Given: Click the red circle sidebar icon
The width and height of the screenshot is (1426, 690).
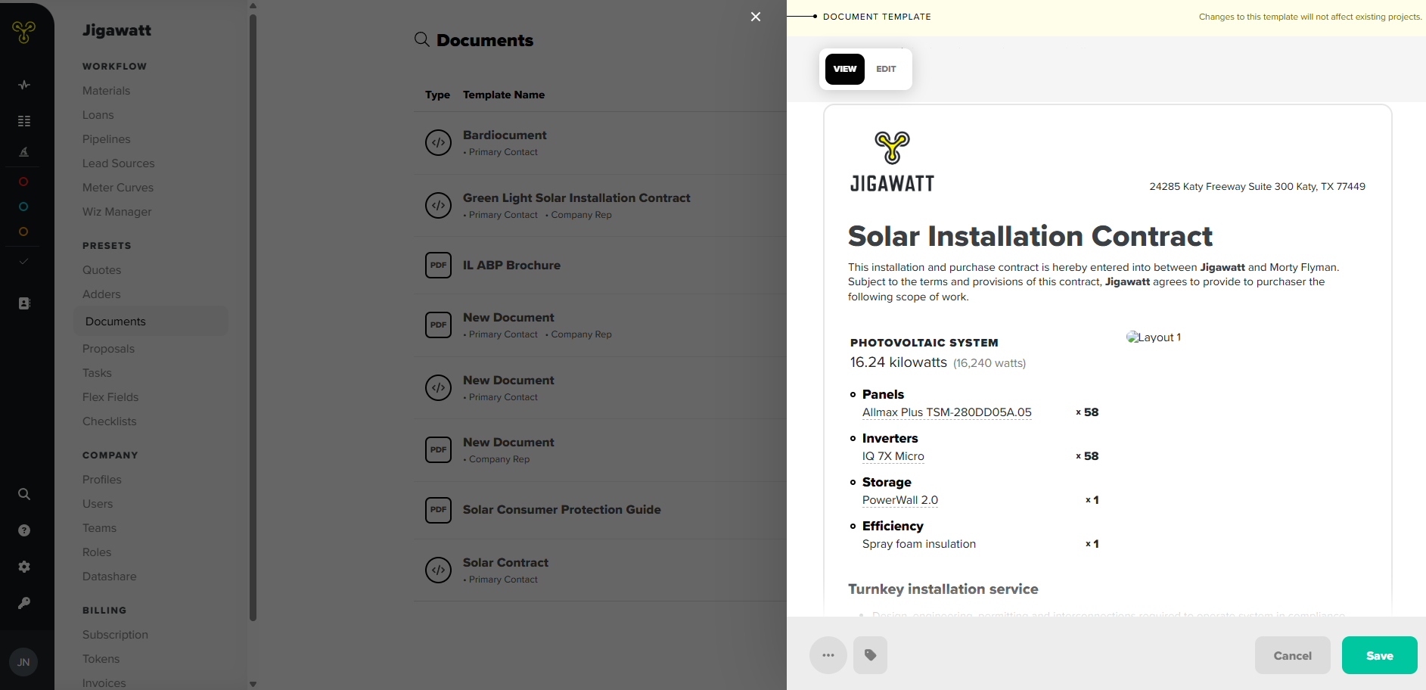Looking at the screenshot, I should (23, 182).
